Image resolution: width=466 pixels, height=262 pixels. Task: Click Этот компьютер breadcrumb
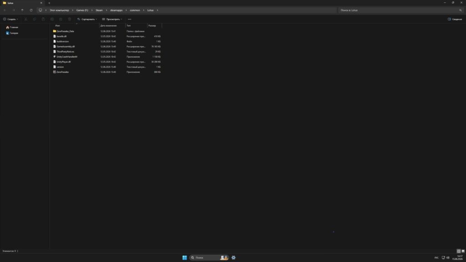[59, 10]
